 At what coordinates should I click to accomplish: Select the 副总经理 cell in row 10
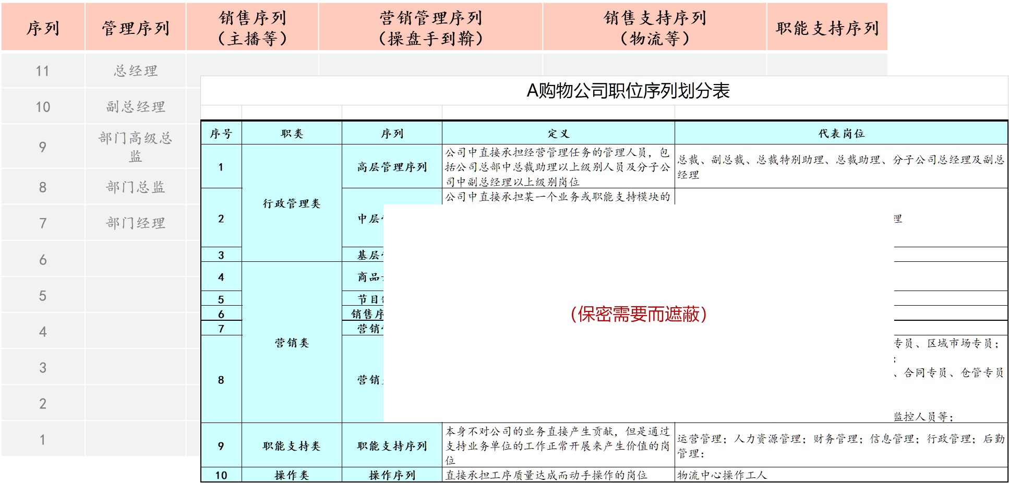pos(135,106)
